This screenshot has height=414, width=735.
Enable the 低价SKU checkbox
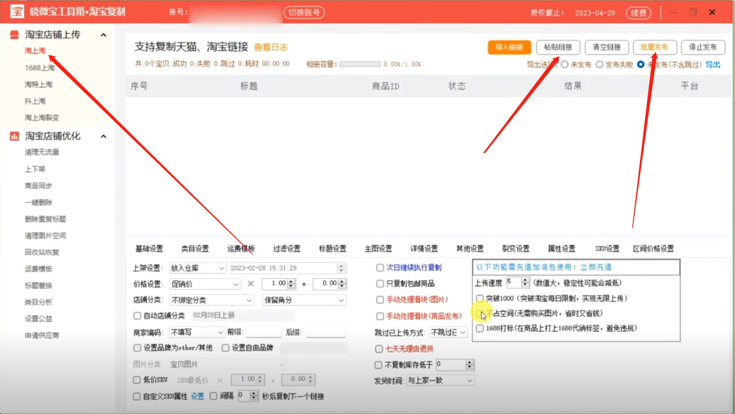[x=137, y=380]
